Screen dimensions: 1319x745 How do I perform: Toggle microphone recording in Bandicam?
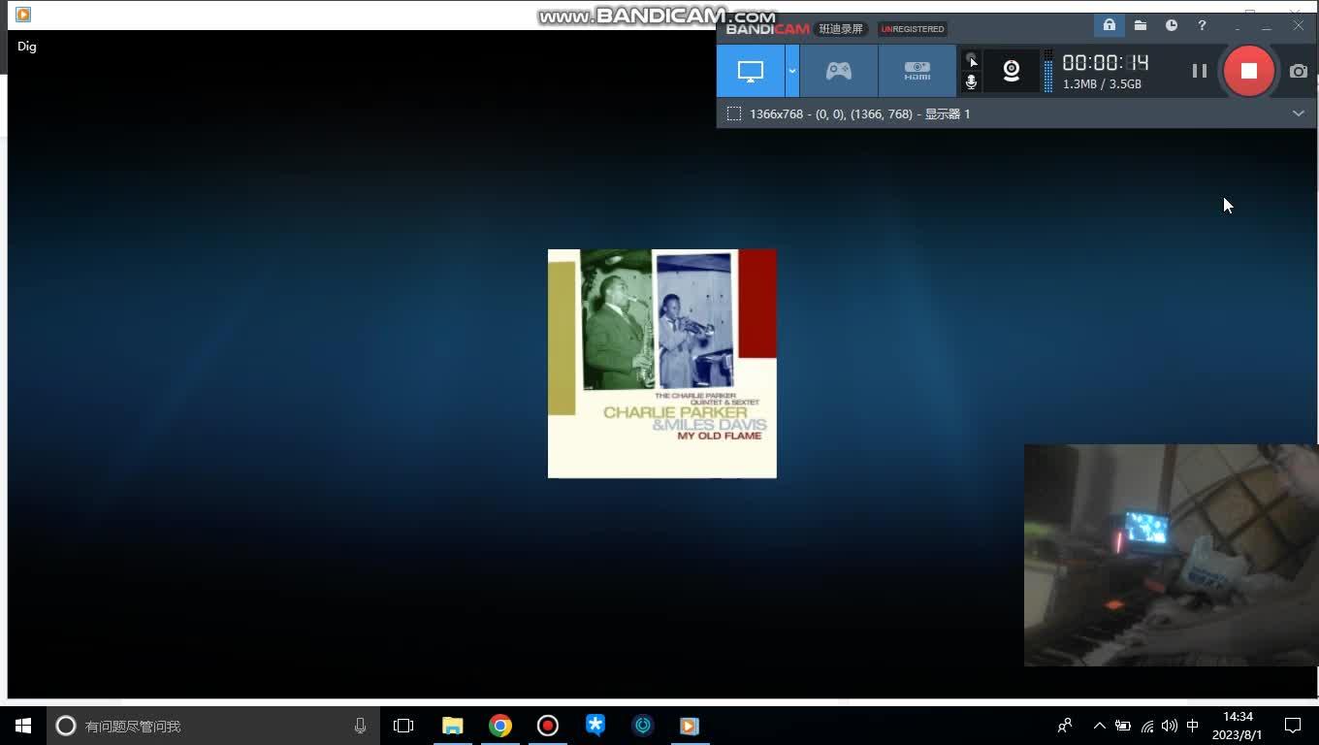[972, 82]
